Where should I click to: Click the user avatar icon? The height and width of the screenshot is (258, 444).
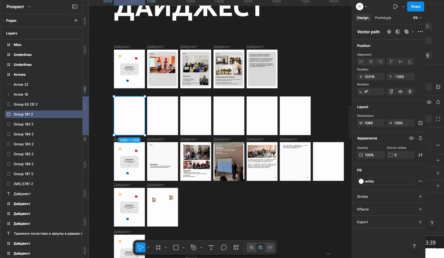pyautogui.click(x=359, y=7)
